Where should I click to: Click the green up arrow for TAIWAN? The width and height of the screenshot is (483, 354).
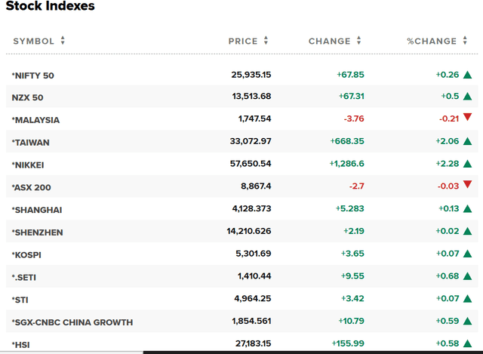[468, 141]
